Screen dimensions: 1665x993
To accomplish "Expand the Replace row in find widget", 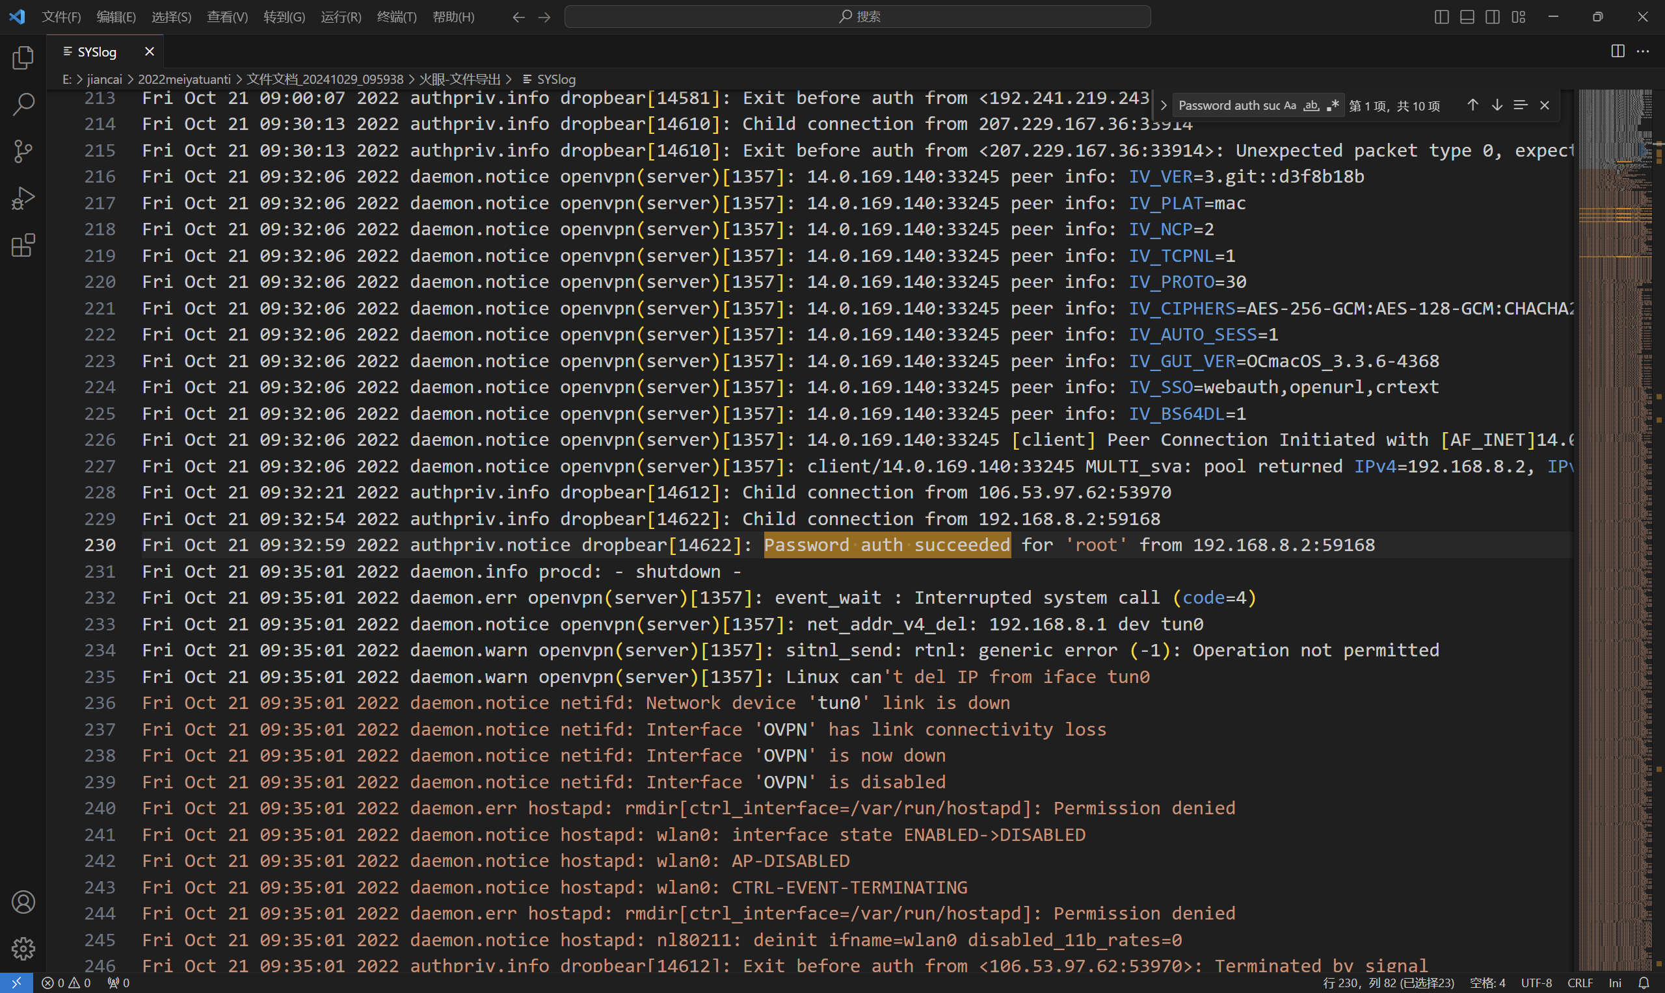I will point(1164,105).
